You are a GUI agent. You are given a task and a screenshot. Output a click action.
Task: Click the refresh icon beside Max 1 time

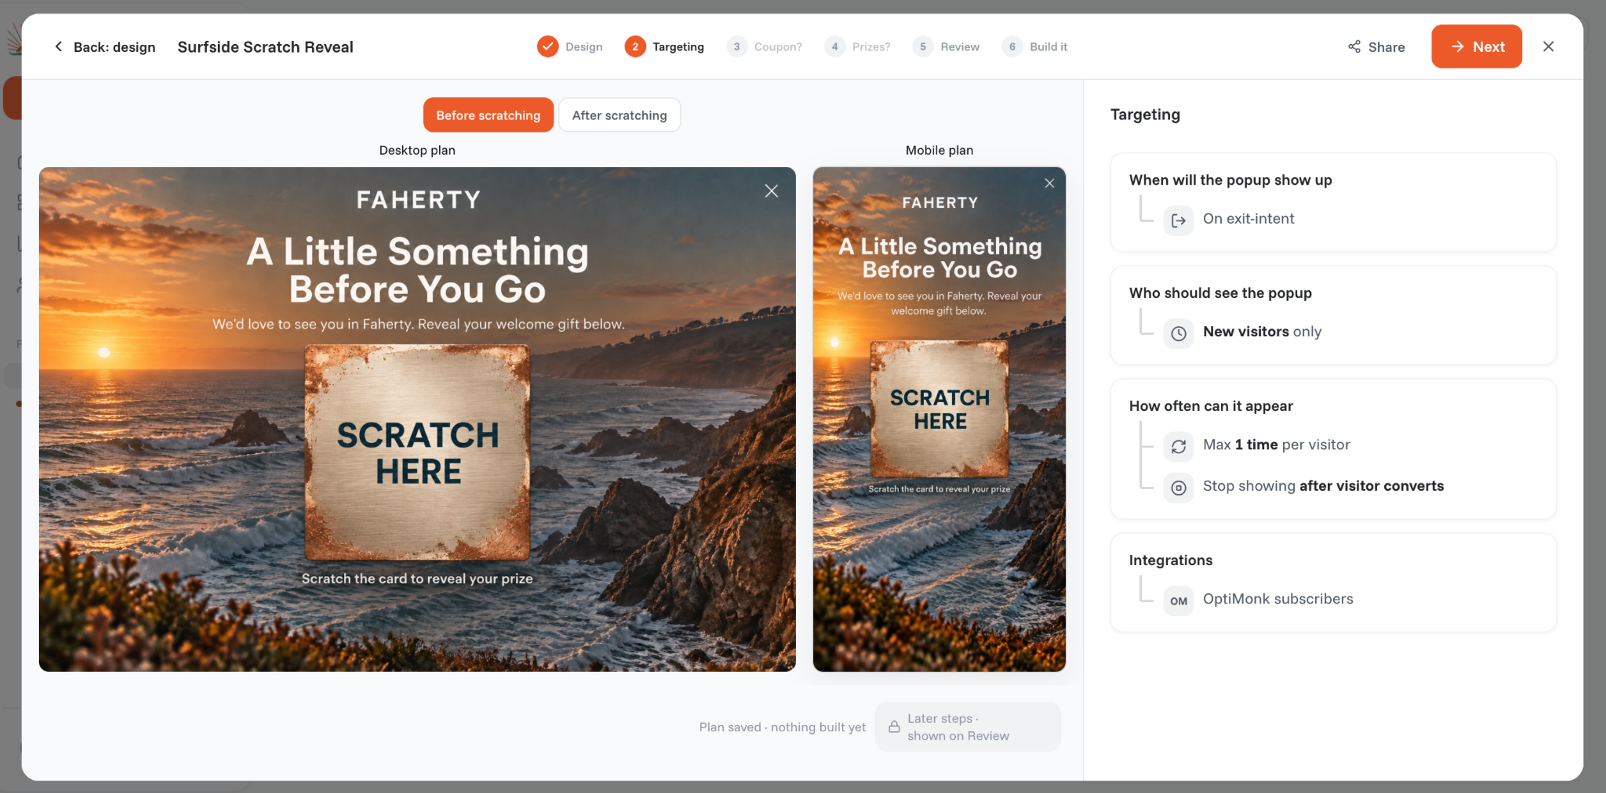click(x=1178, y=446)
